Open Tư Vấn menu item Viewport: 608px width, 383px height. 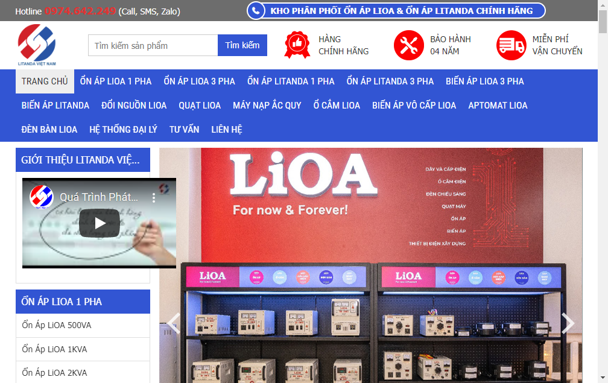(184, 130)
